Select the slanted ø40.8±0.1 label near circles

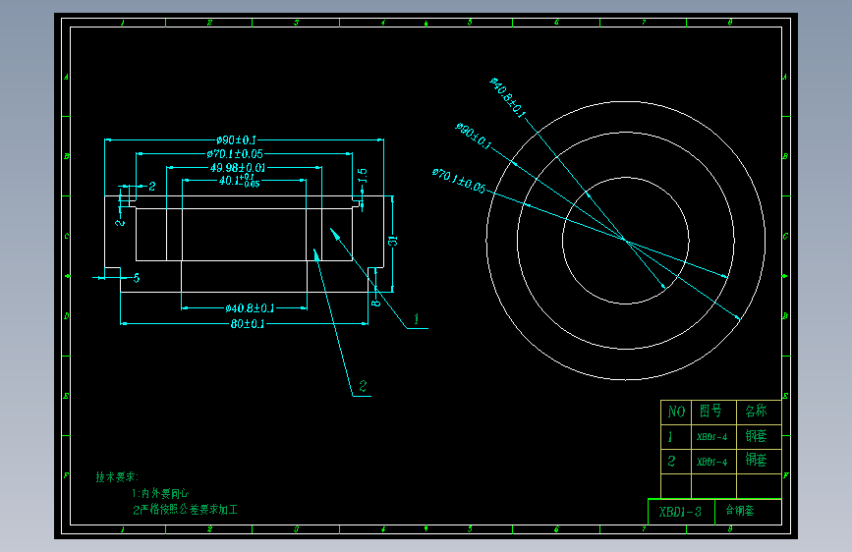point(507,98)
